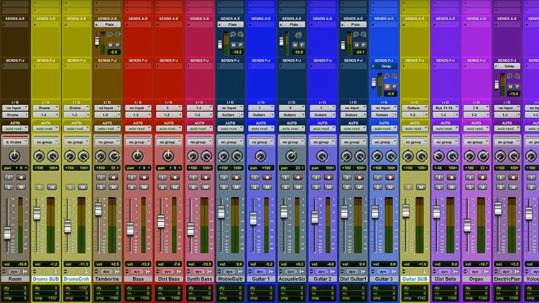Click left pan knob on Drums SUB
This screenshot has width=539, height=303.
coord(39,157)
